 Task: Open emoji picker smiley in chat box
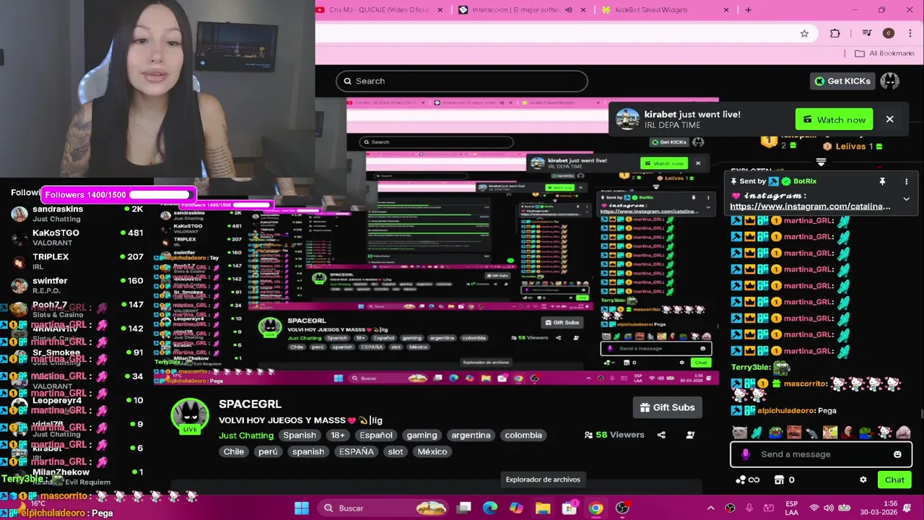point(897,454)
